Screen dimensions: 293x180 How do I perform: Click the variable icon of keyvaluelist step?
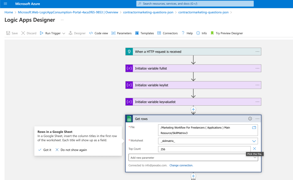tap(129, 102)
